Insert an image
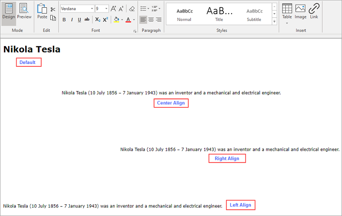The height and width of the screenshot is (216, 342). click(x=300, y=11)
